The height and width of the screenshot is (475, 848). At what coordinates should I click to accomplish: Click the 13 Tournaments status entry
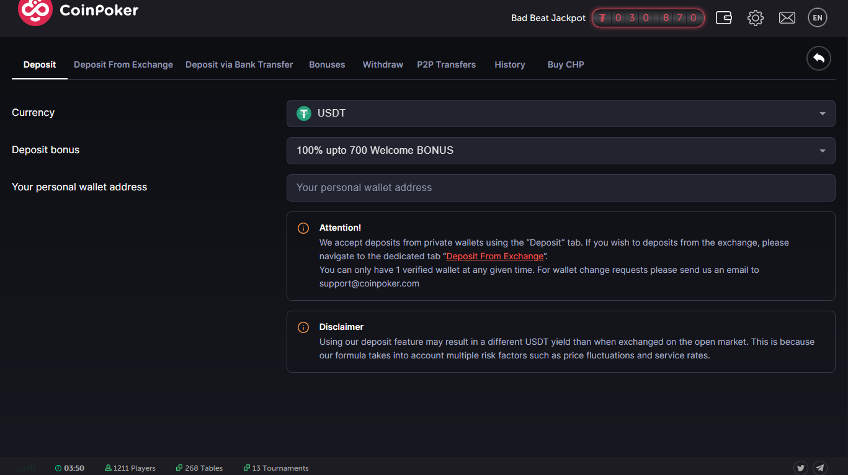click(276, 468)
